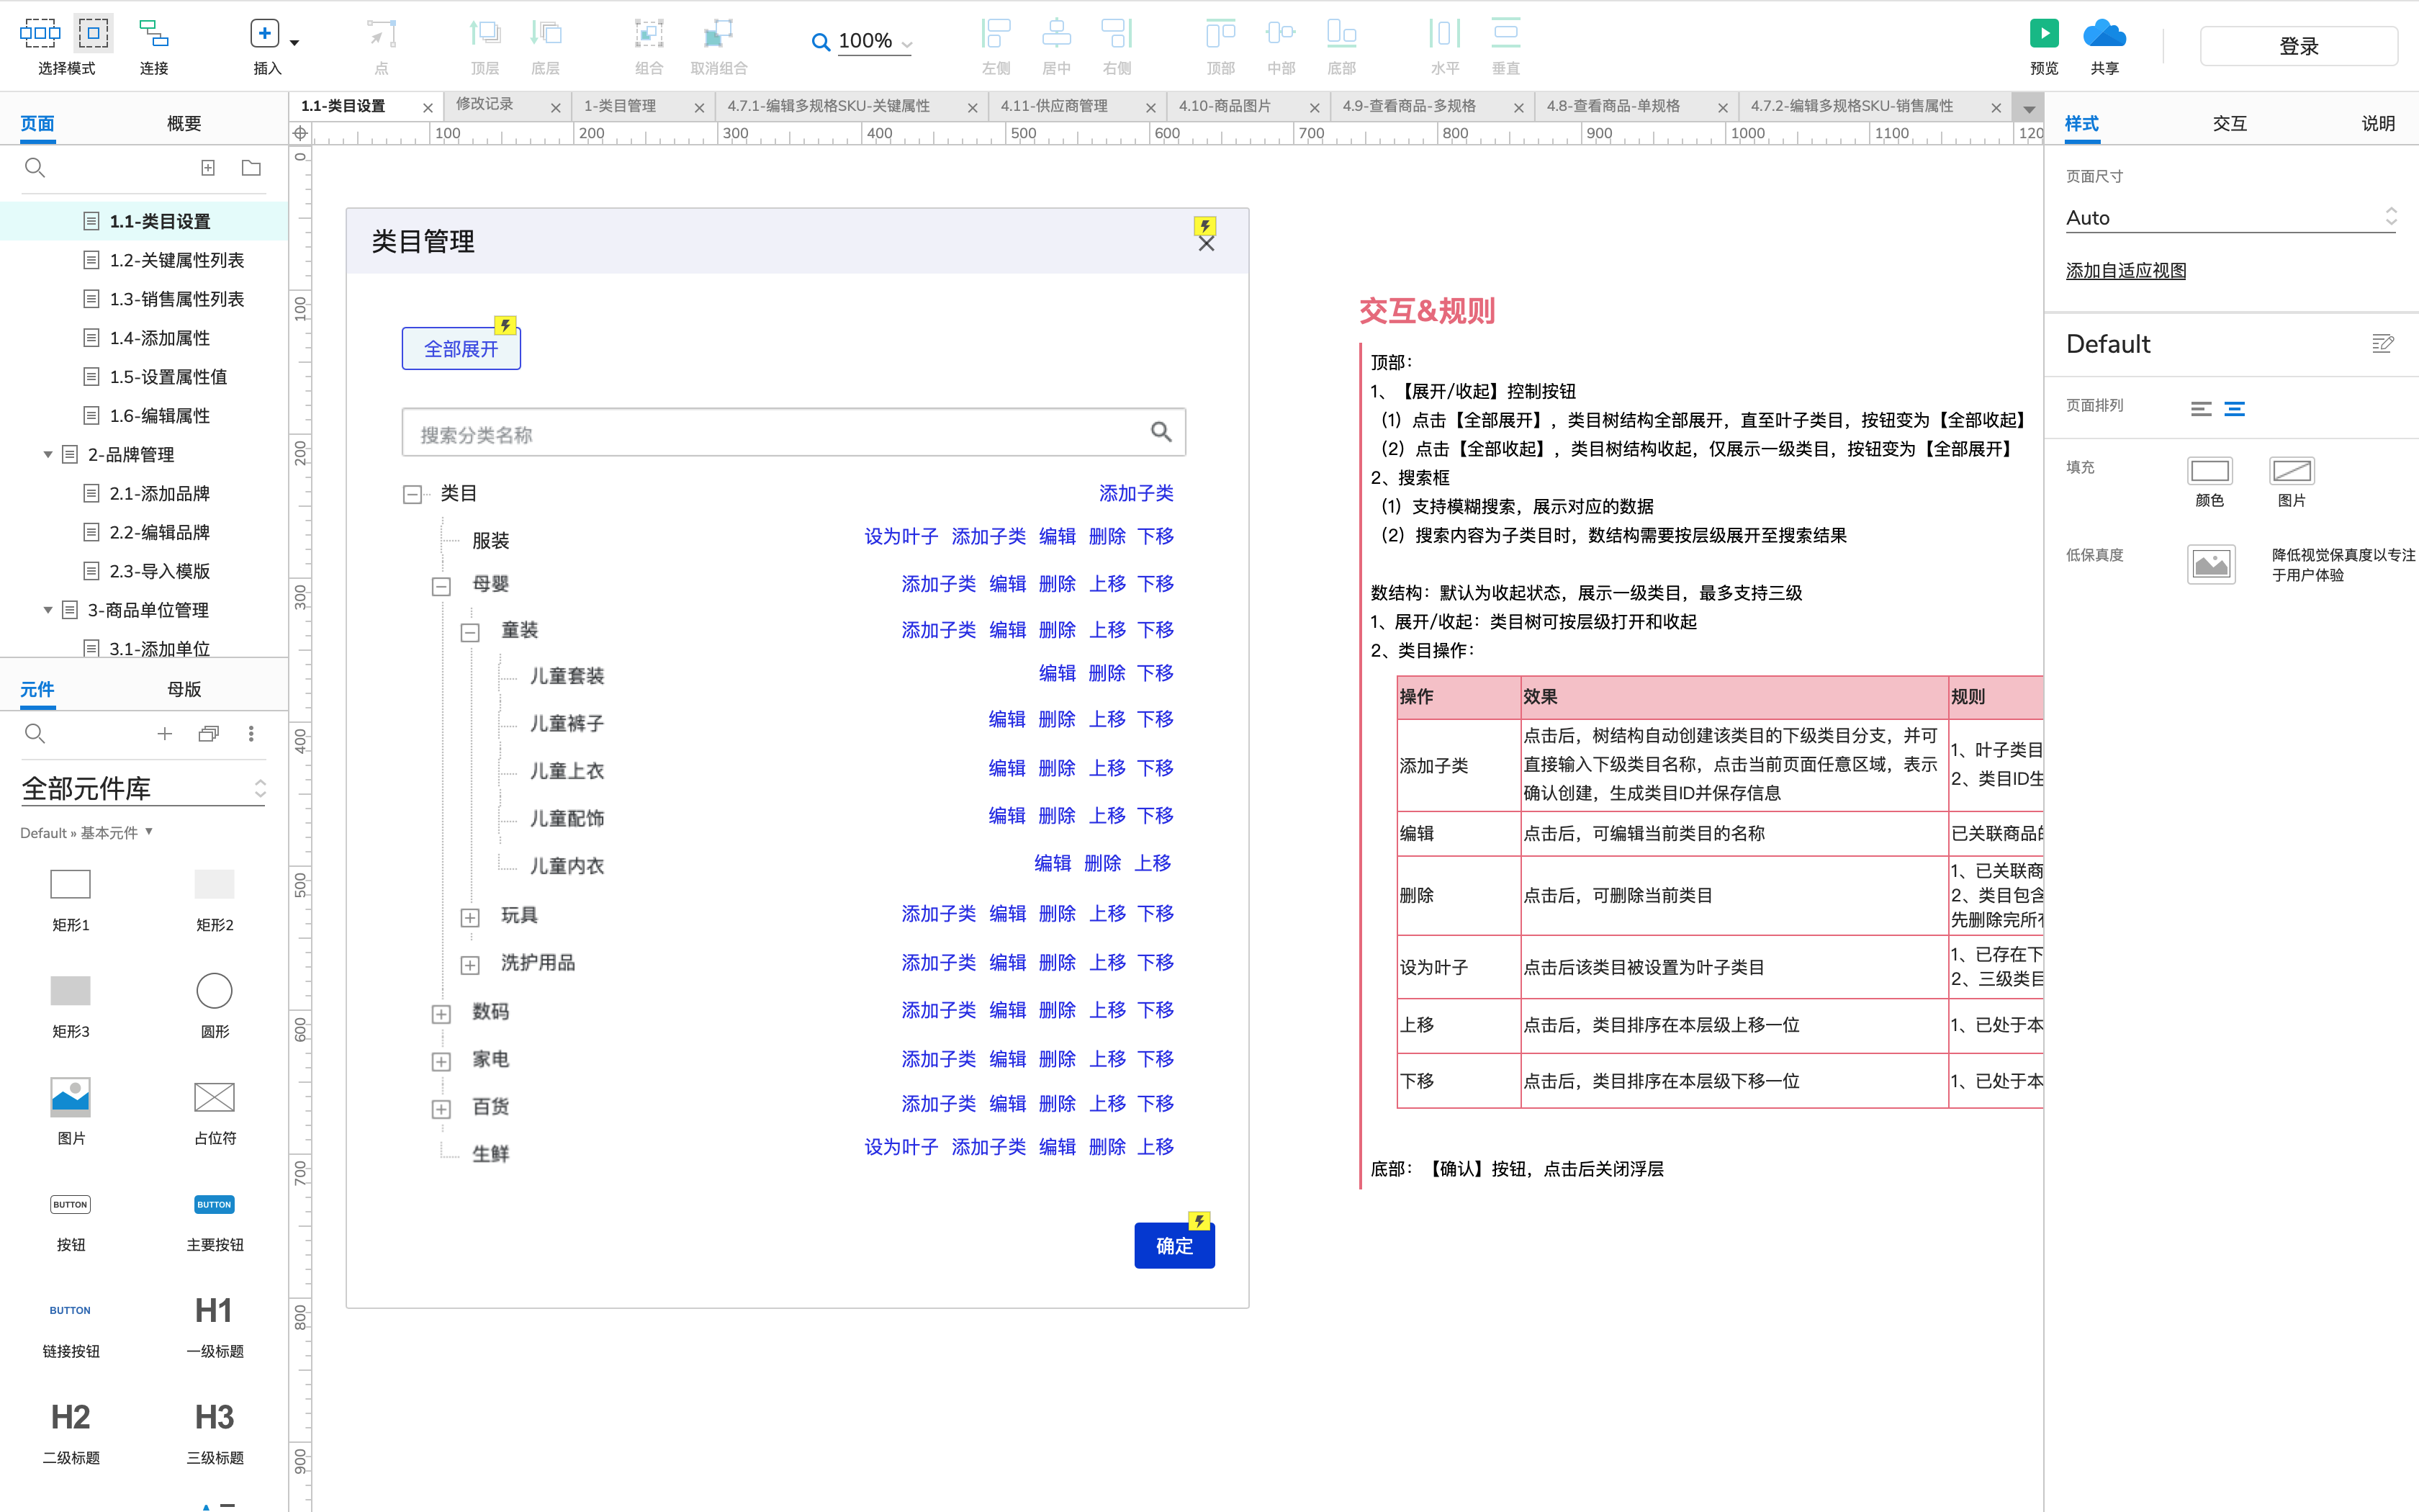Click the pages panel search icon
Viewport: 2419px width, 1512px height.
point(35,168)
